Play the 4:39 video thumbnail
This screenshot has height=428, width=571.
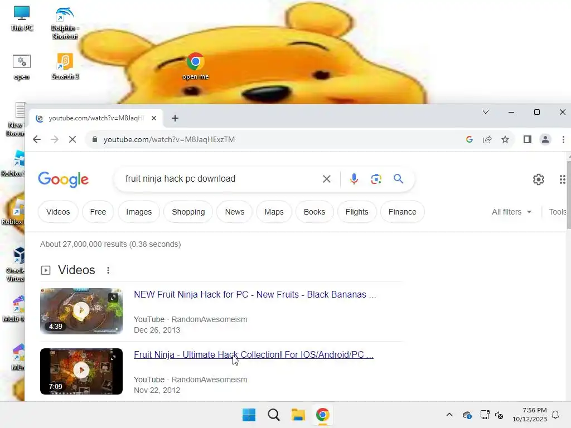(x=81, y=311)
